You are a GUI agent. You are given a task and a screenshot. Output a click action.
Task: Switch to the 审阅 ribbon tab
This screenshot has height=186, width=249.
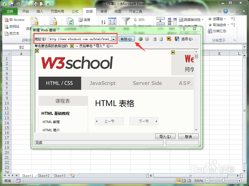pyautogui.click(x=104, y=12)
